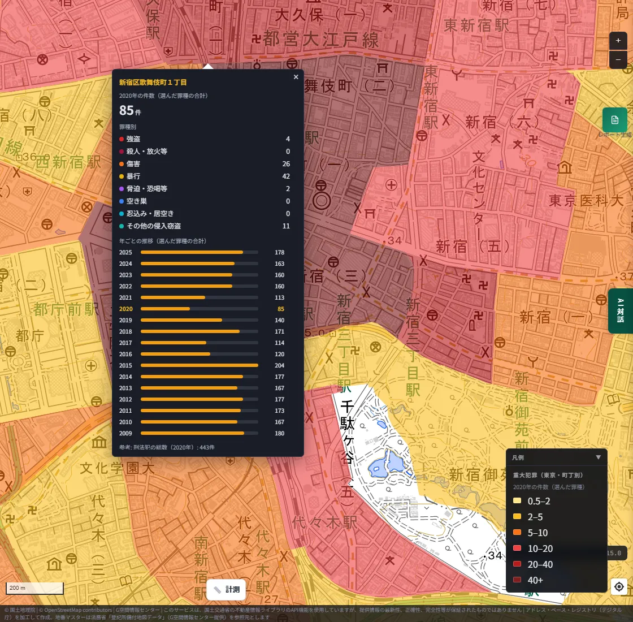Image resolution: width=633 pixels, height=622 pixels.
Task: Click the 文化学園大 label on map
Action: [x=117, y=468]
